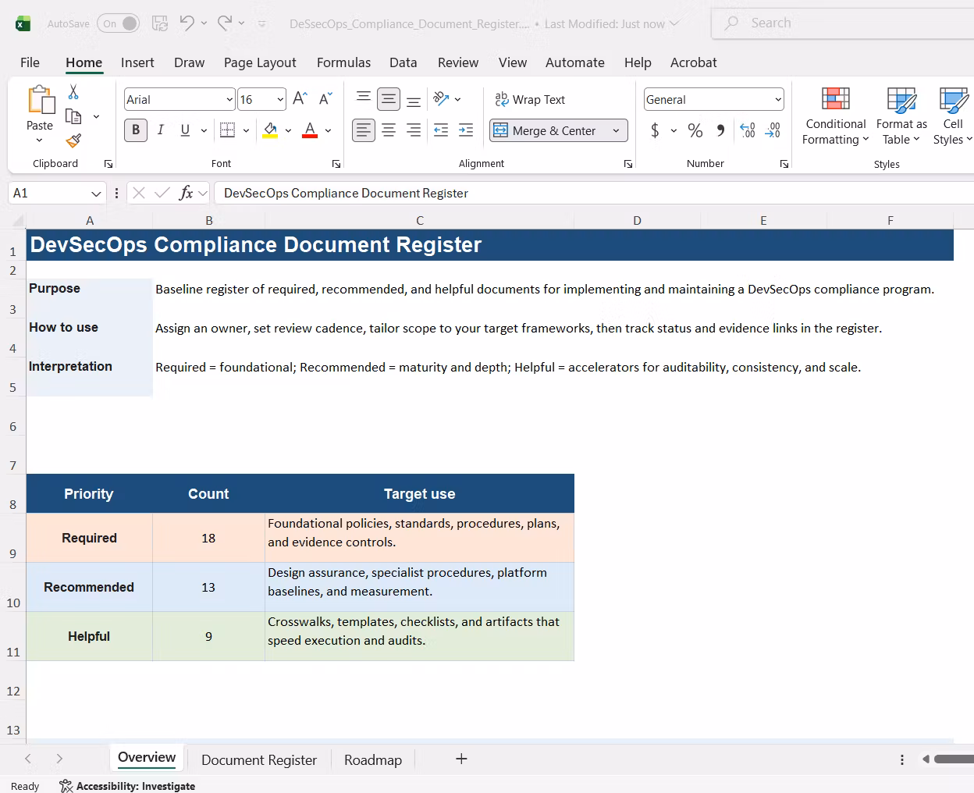Open the Merge & Center dropdown arrow
The image size is (974, 793).
point(617,130)
